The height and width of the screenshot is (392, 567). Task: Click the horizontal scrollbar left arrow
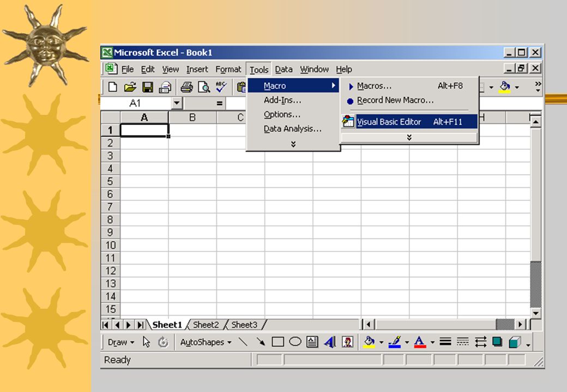pyautogui.click(x=369, y=325)
